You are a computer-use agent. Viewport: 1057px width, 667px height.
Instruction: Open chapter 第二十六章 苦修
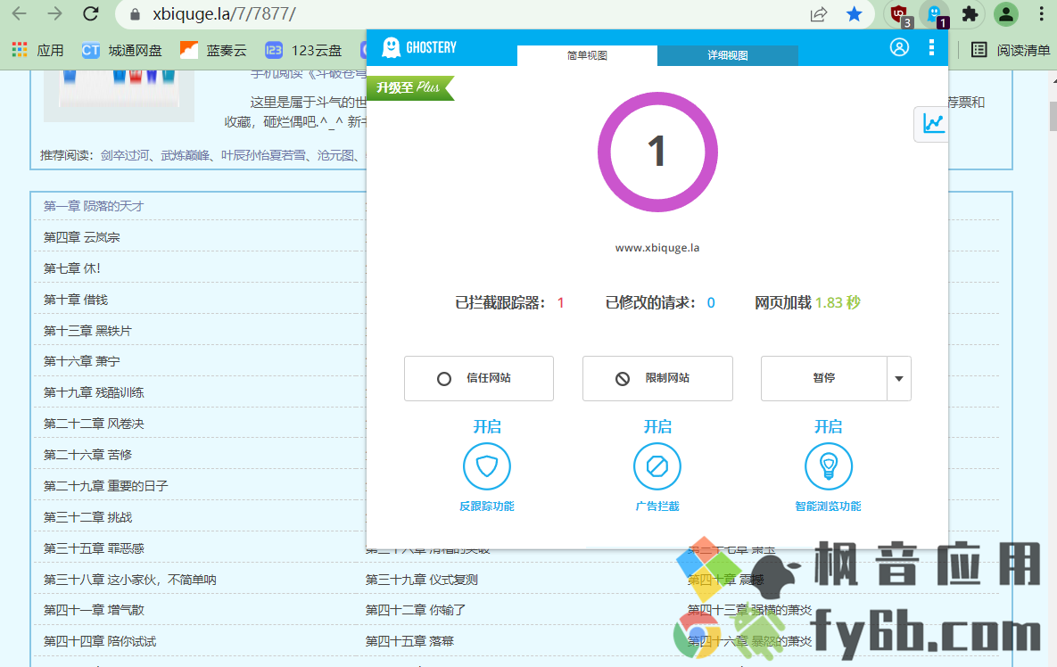87,455
